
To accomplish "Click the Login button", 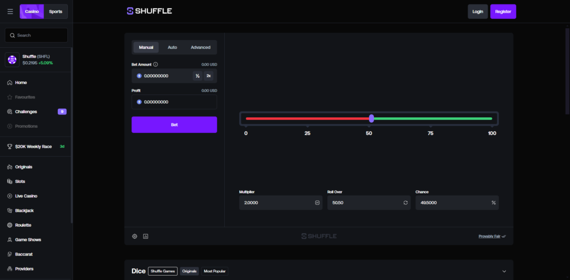I will 478,12.
